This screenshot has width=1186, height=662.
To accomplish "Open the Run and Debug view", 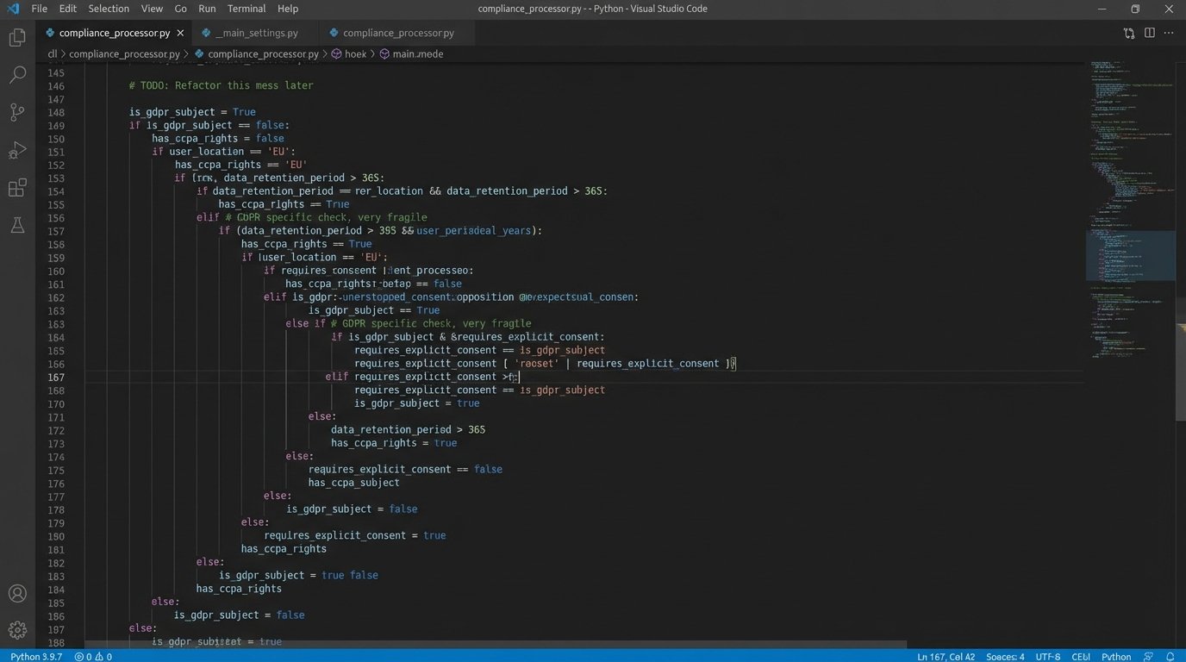I will [17, 150].
